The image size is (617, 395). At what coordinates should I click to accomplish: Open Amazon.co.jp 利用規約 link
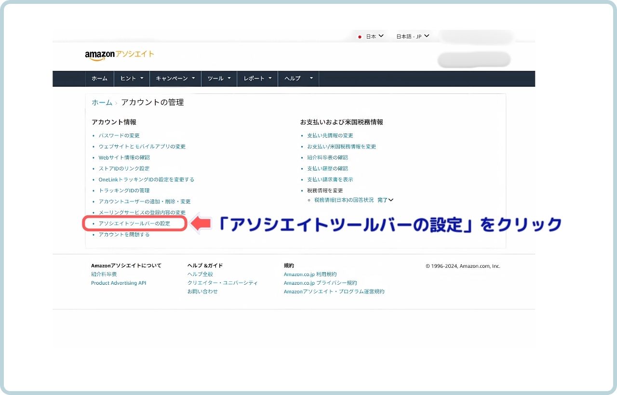point(310,274)
